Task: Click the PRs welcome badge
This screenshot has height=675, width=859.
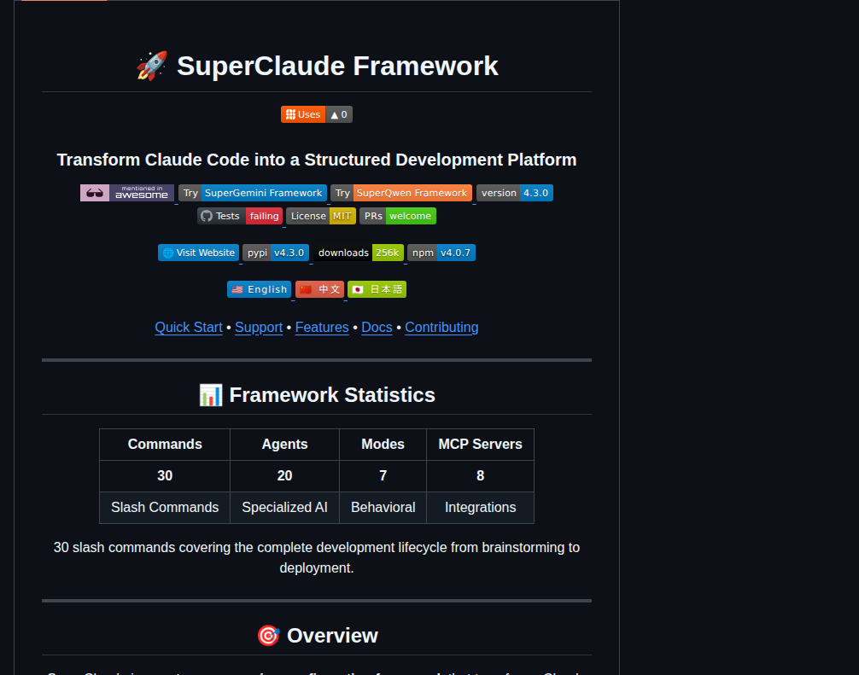Action: click(x=398, y=216)
